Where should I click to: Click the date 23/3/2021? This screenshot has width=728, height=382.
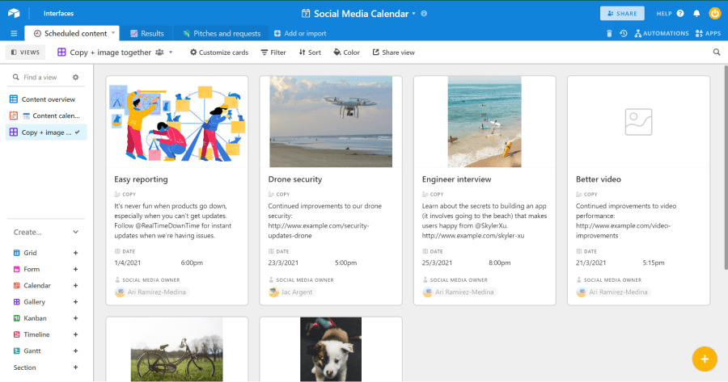point(283,262)
